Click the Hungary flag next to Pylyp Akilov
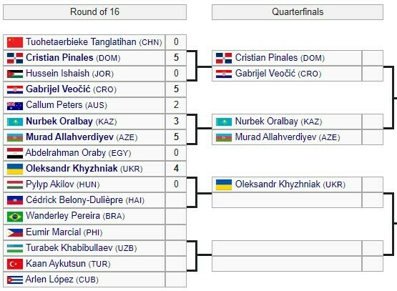This screenshot has width=397, height=291. click(x=15, y=184)
